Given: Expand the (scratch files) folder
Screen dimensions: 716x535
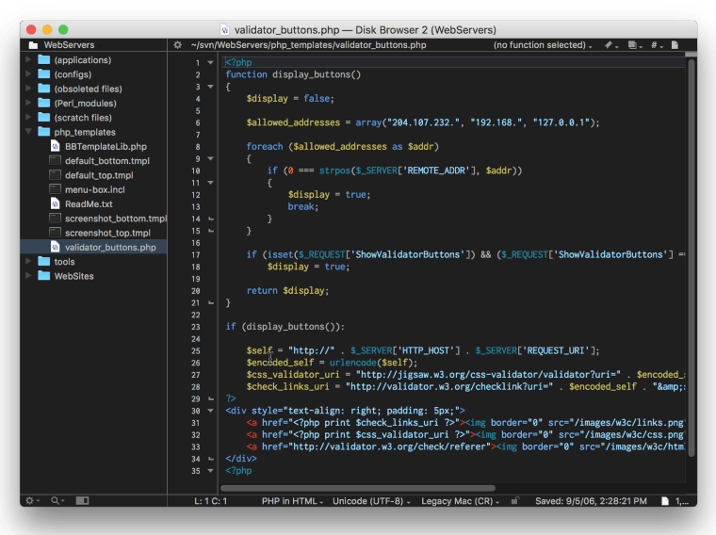Looking at the screenshot, I should point(28,117).
